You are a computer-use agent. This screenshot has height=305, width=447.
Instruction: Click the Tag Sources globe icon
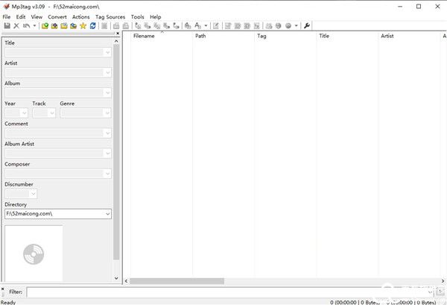coord(288,26)
